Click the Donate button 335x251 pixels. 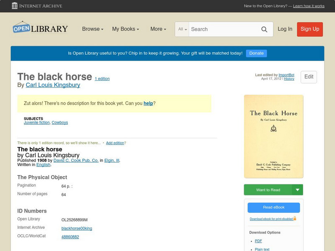[256, 53]
